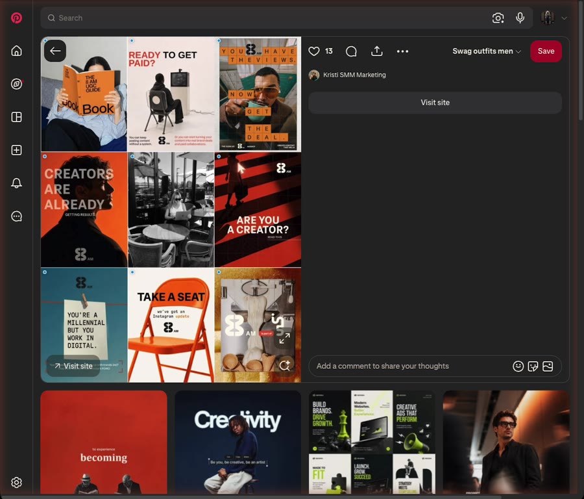Like the pin with heart icon
584x499 pixels.
coord(314,51)
